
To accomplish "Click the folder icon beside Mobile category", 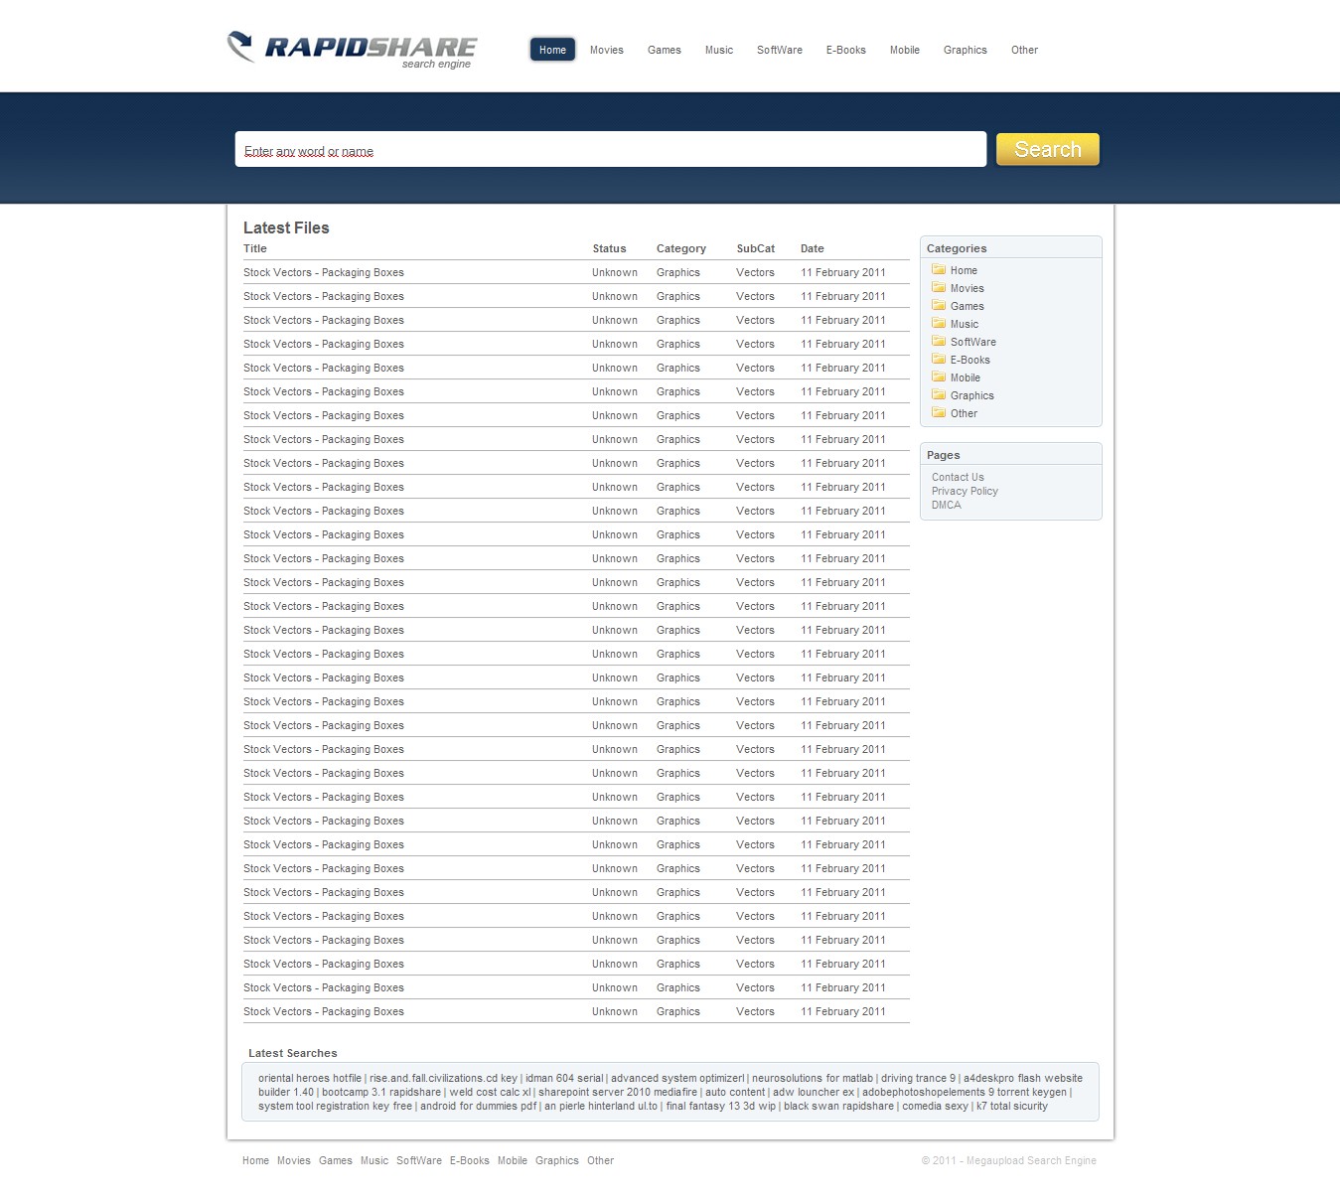I will tap(939, 376).
